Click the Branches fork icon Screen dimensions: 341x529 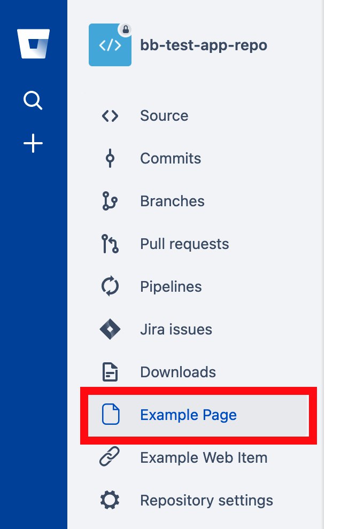[110, 201]
